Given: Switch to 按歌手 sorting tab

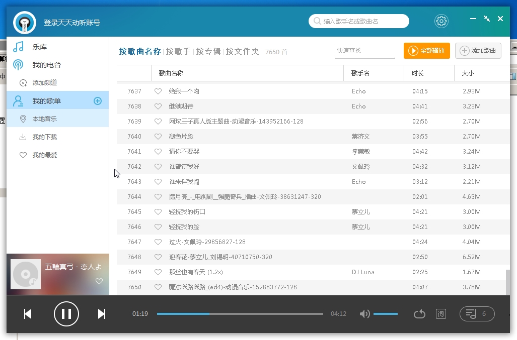Looking at the screenshot, I should [178, 51].
